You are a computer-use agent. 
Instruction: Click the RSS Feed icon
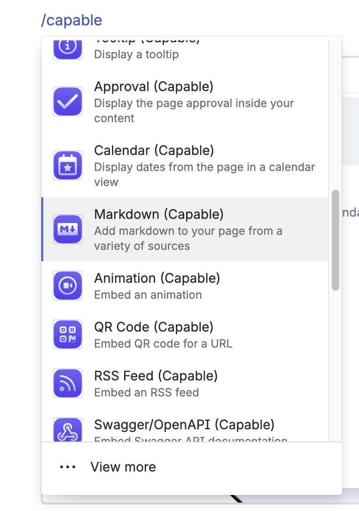pos(68,383)
